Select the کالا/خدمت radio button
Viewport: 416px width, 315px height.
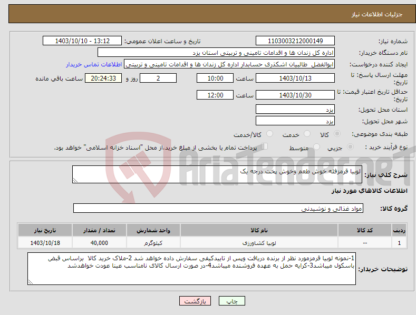(x=269, y=134)
